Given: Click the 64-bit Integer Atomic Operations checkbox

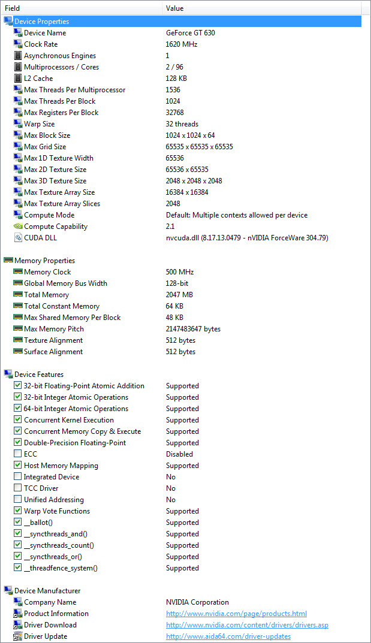Looking at the screenshot, I should pos(17,409).
